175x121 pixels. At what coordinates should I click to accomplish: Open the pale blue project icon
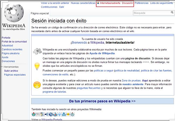coord(60,114)
